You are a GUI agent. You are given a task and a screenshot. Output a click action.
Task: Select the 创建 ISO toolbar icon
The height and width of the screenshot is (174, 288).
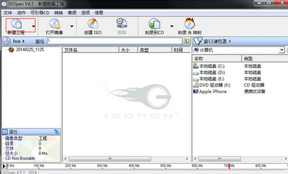pyautogui.click(x=93, y=23)
